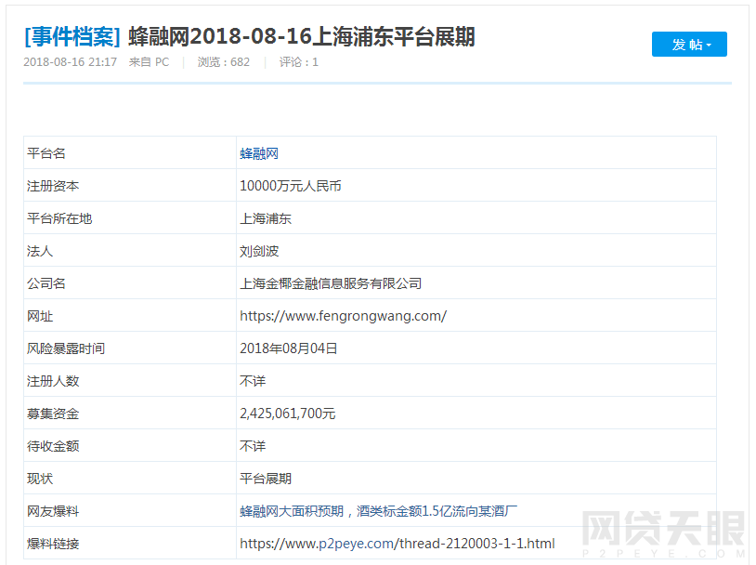Select the 平台展期 status value
The width and height of the screenshot is (756, 565).
pos(266,479)
